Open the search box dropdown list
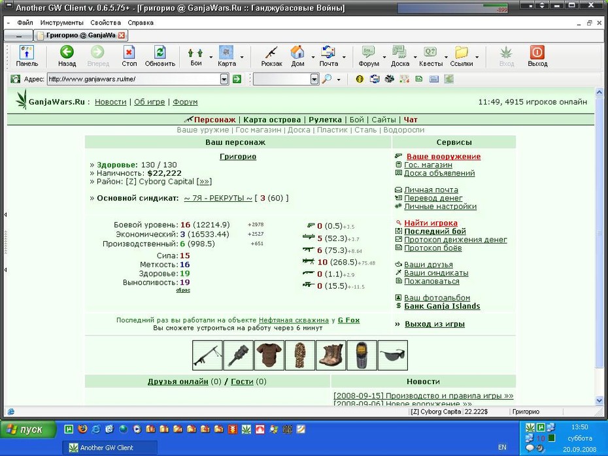The width and height of the screenshot is (608, 456). click(x=314, y=79)
